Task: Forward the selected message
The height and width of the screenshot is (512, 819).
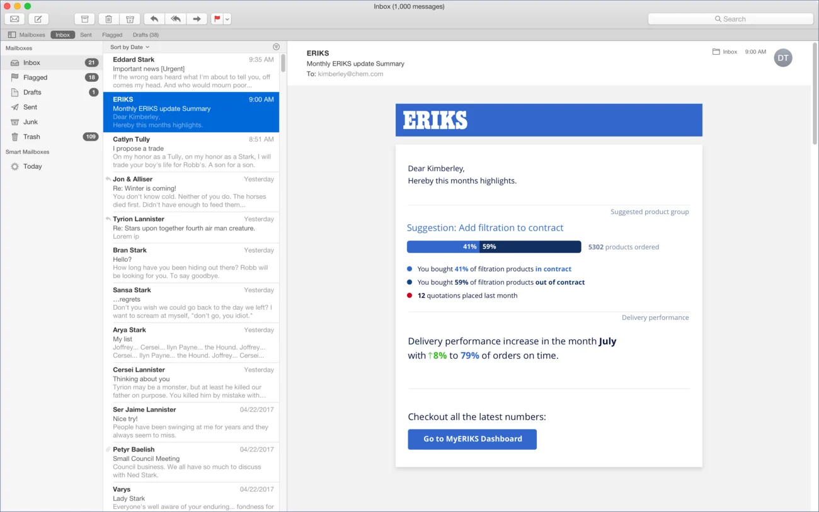Action: [x=197, y=19]
